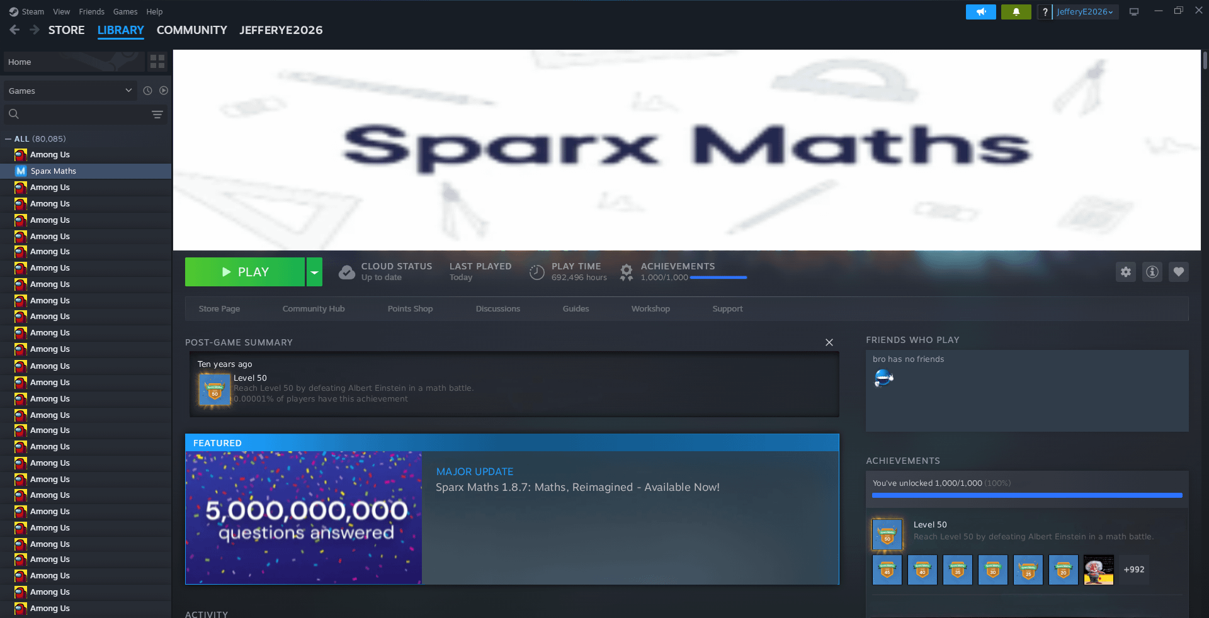Screen dimensions: 1209x618
Task: Add Sparx Maths to favorites heart
Action: click(x=1178, y=272)
